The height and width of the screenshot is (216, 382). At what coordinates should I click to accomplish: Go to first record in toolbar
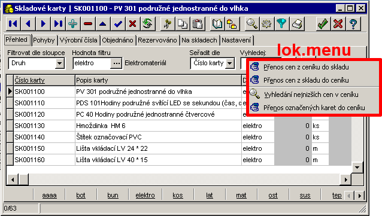(x=13, y=24)
